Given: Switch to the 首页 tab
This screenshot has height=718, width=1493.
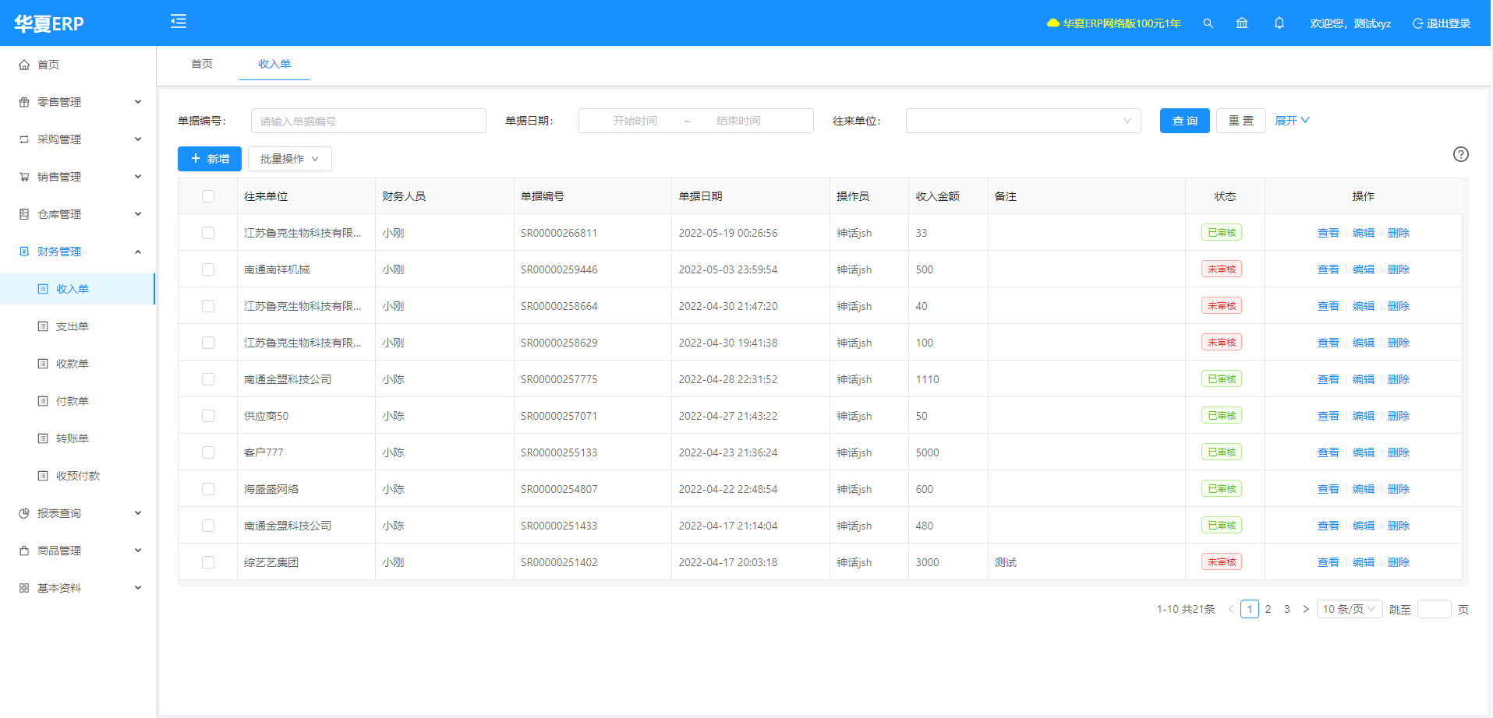Looking at the screenshot, I should (202, 64).
